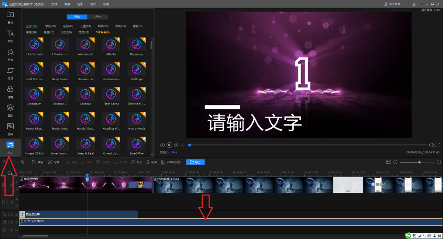Image resolution: width=443 pixels, height=239 pixels.
Task: Click the 冻结帧 freeze frame tool
Action: click(x=120, y=162)
